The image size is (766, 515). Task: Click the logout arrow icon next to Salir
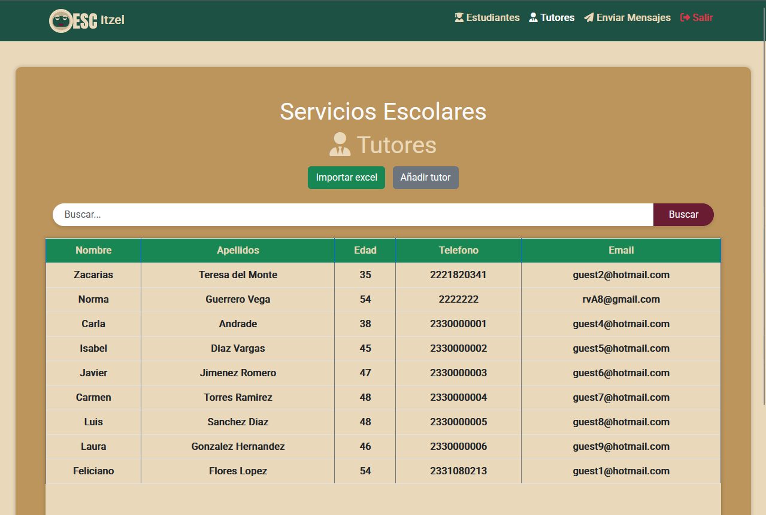click(x=685, y=17)
